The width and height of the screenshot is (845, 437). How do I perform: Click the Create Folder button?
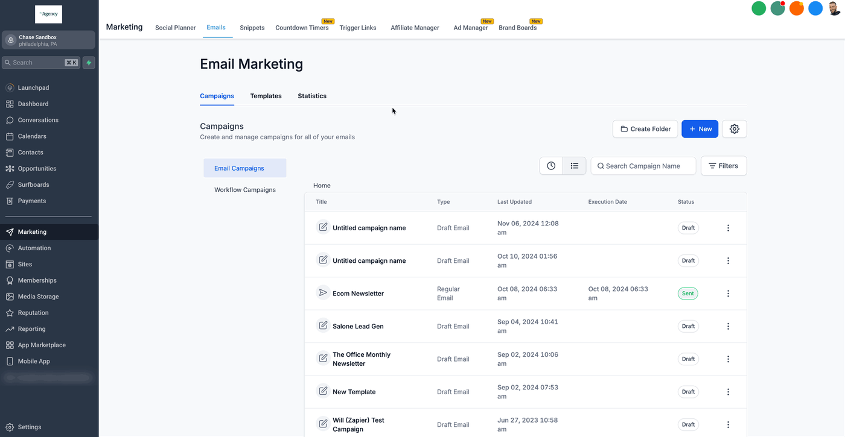tap(645, 129)
